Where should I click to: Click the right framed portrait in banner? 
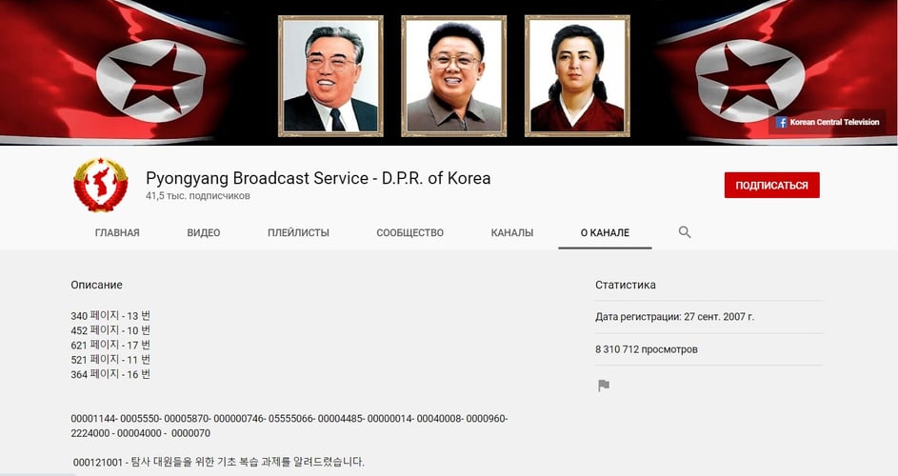[x=577, y=75]
